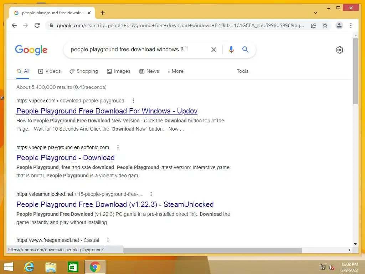The height and width of the screenshot is (274, 365).
Task: Open the SteamUnlocked People Playground result
Action: coord(115,204)
